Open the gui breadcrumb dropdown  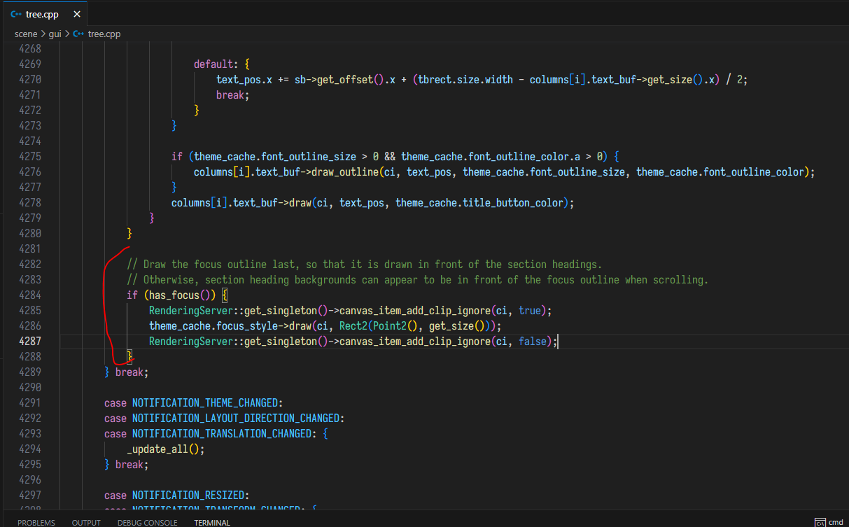55,34
